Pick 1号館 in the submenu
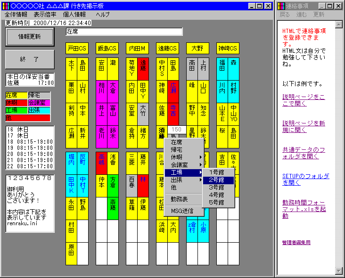Viewport: 345px width, 278px height. pyautogui.click(x=218, y=172)
